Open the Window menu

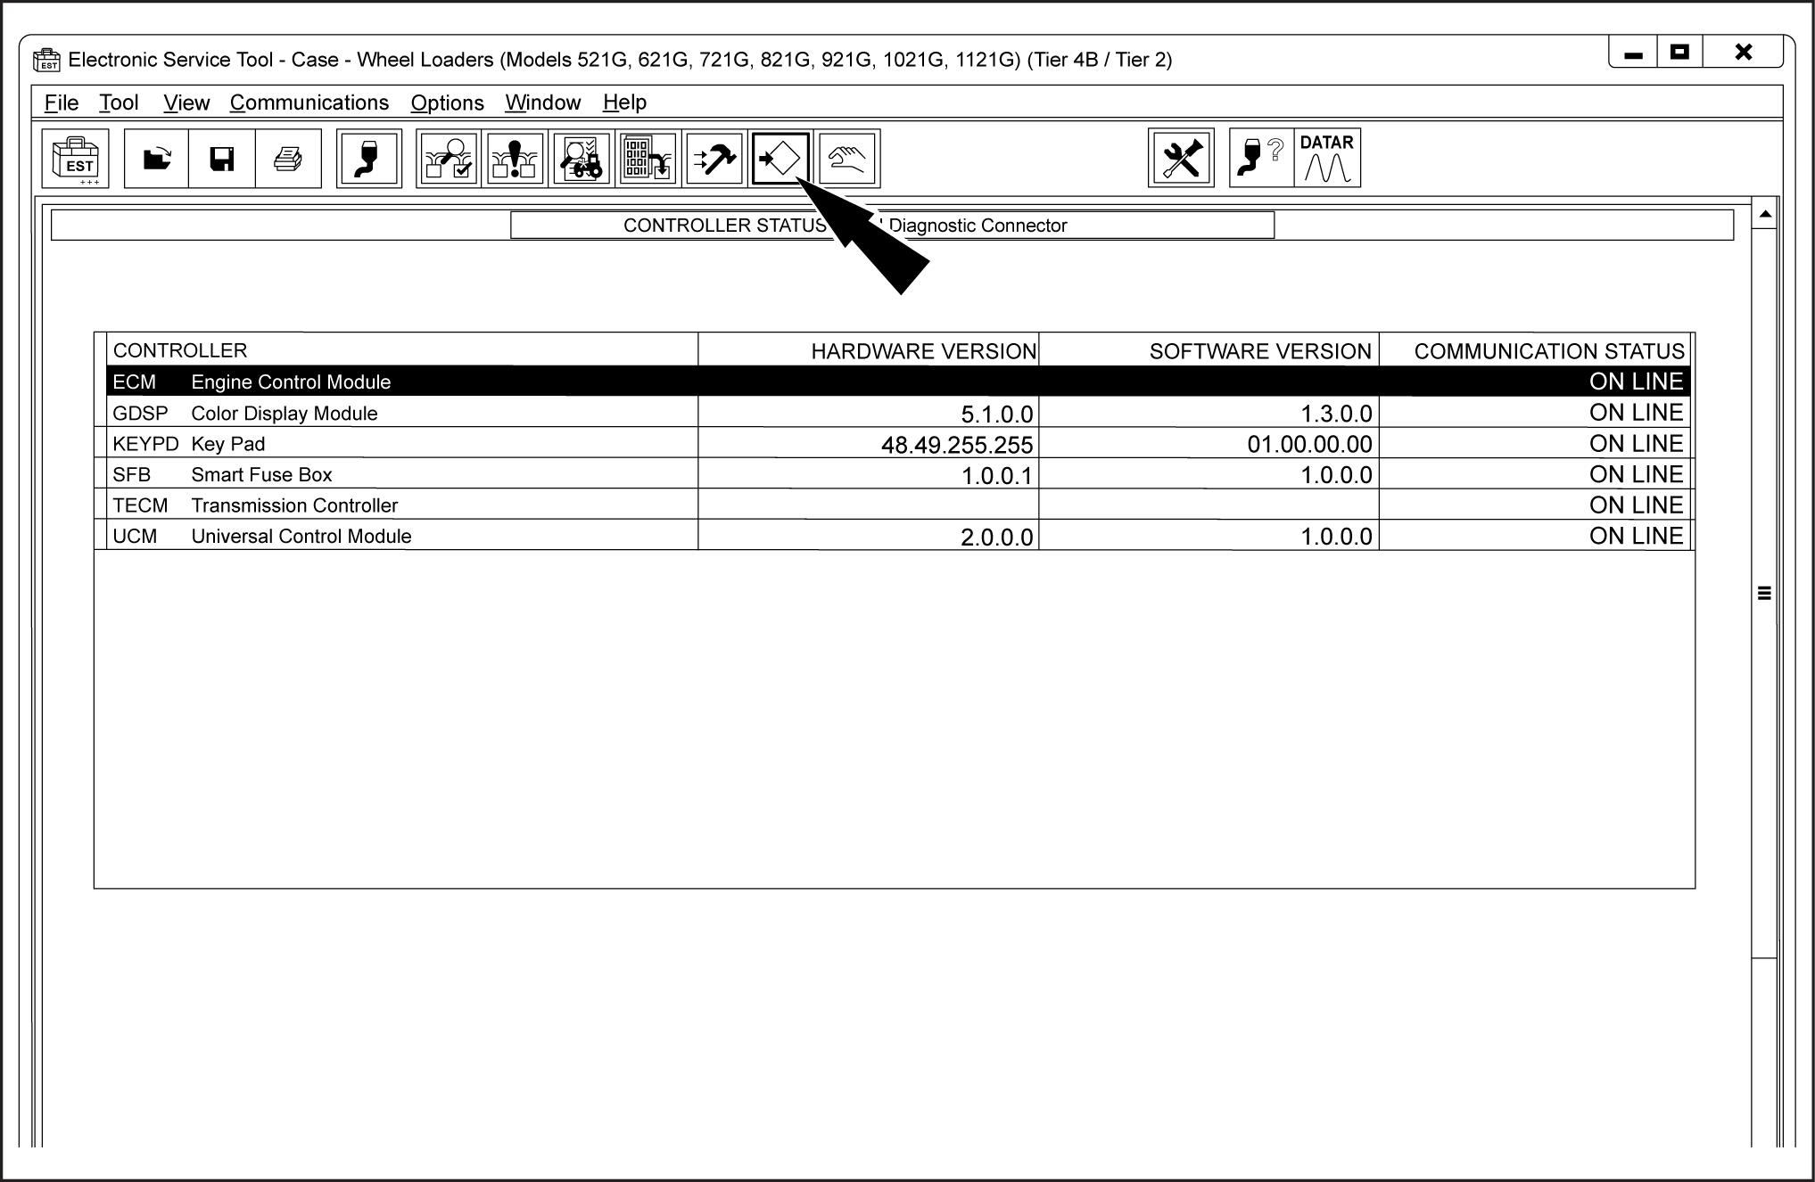click(543, 103)
